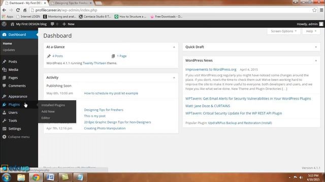Switch to Designing Tips for Freshers tab
The image size is (325, 182).
(x=72, y=3)
